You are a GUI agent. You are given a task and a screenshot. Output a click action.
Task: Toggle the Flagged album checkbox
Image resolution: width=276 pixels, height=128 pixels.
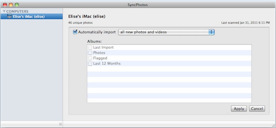(x=90, y=58)
